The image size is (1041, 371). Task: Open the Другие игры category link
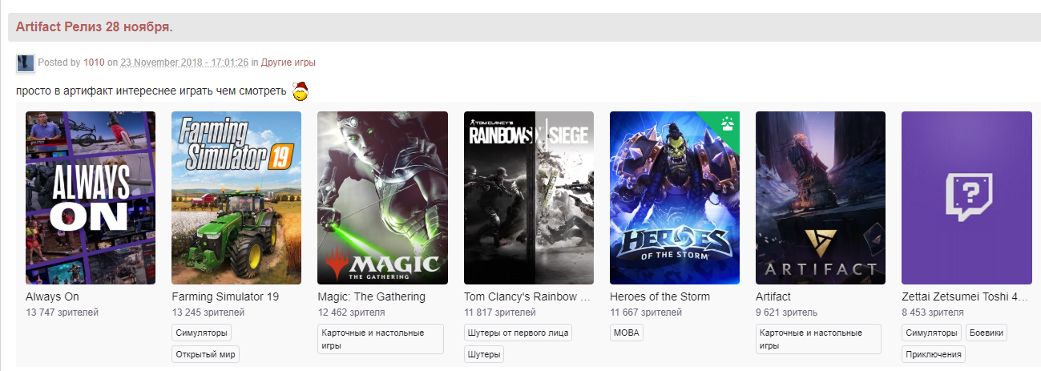tap(288, 63)
